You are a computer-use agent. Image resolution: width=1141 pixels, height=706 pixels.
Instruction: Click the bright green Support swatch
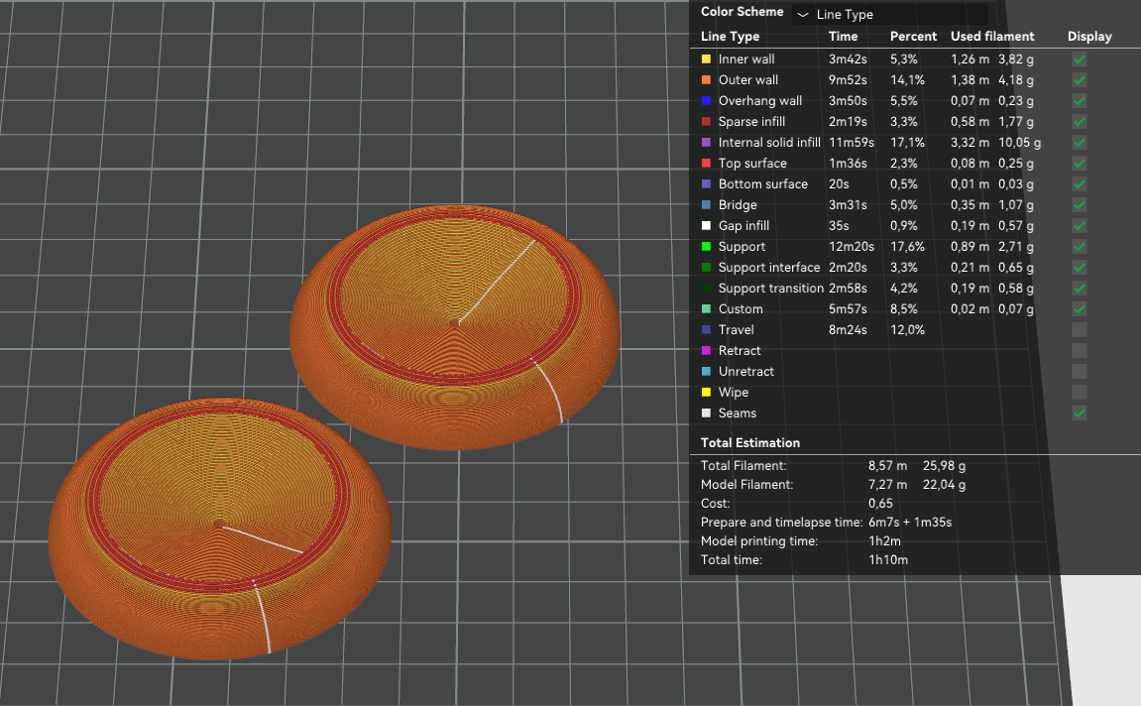(706, 247)
